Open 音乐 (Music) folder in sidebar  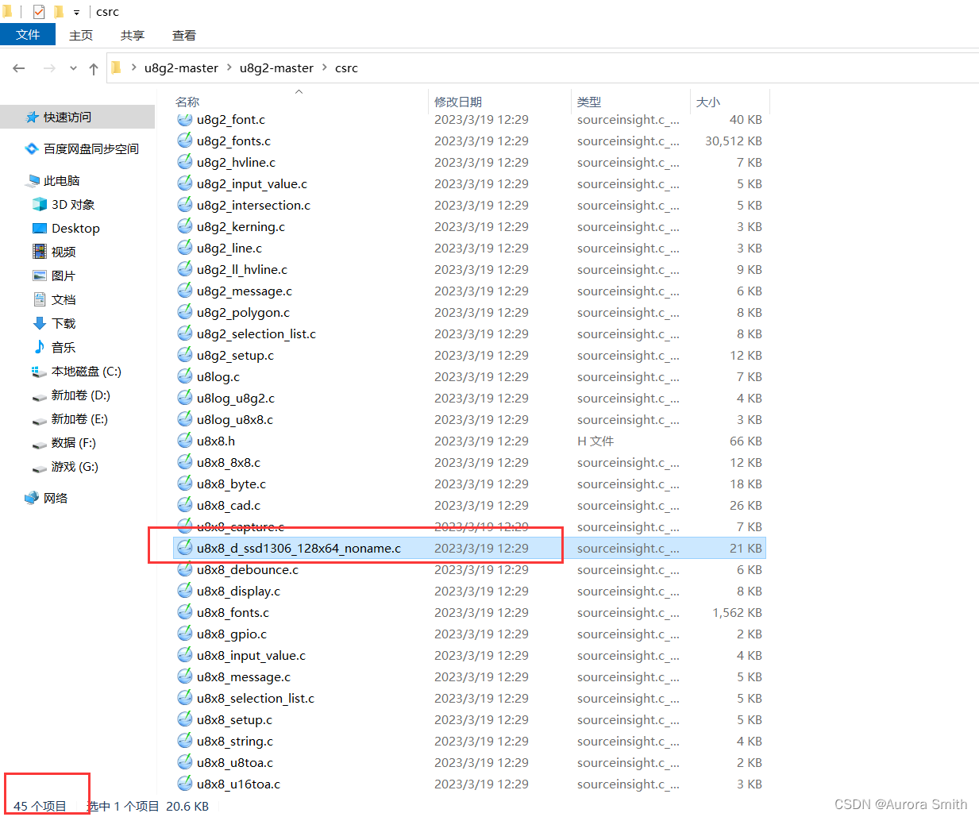[x=54, y=347]
